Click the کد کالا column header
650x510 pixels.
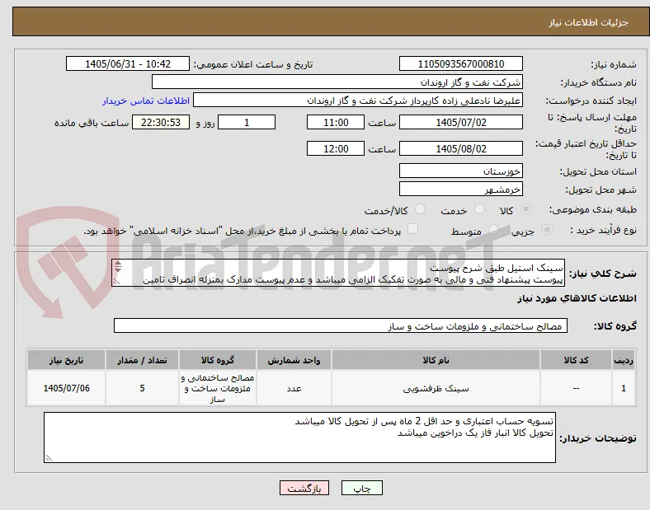[x=577, y=360]
